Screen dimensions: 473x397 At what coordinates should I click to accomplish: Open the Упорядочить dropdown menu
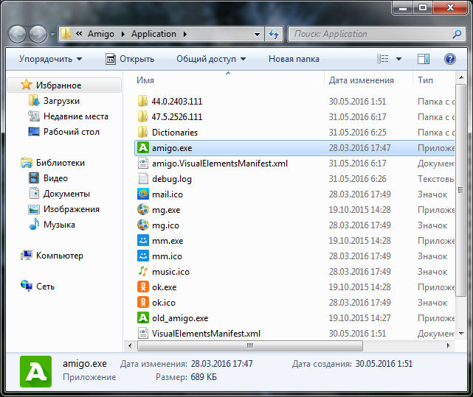coord(50,59)
